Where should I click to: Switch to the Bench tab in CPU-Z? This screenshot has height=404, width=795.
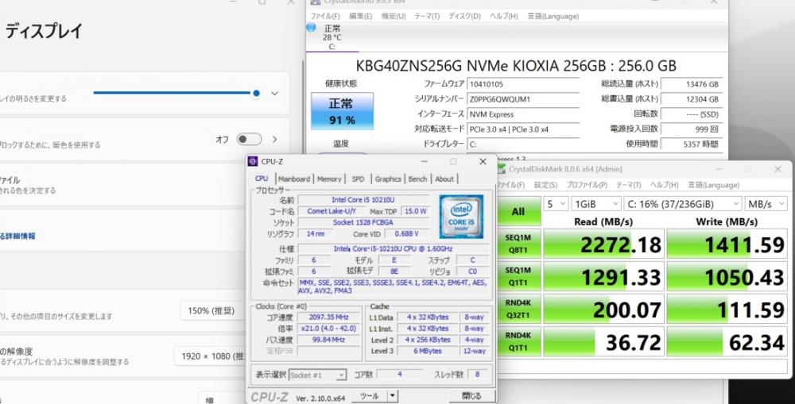pos(417,179)
